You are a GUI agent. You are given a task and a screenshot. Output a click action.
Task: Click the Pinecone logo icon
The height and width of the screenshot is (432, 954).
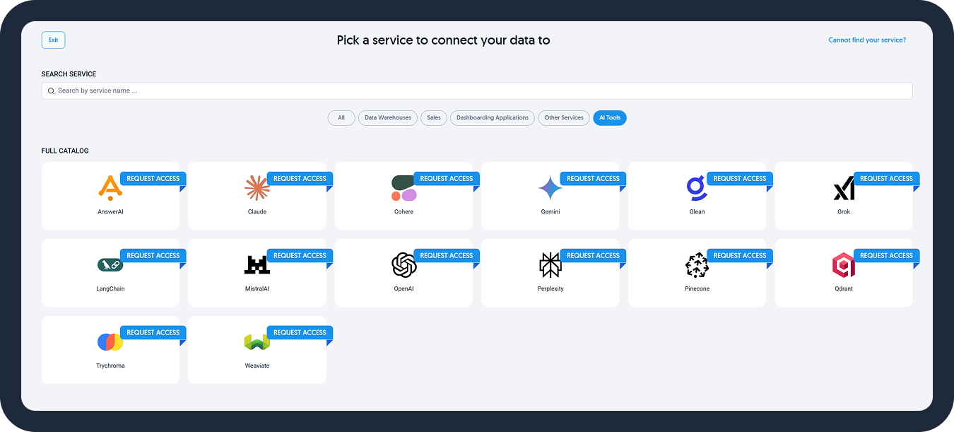[x=697, y=265]
